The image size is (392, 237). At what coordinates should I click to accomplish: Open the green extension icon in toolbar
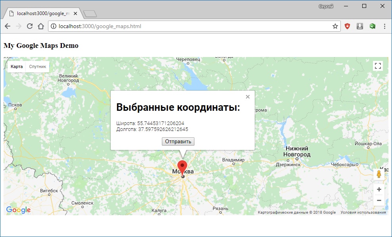pyautogui.click(x=373, y=26)
